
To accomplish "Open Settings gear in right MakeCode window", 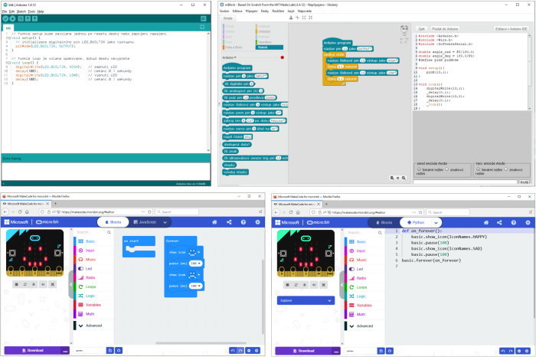I will (x=528, y=223).
